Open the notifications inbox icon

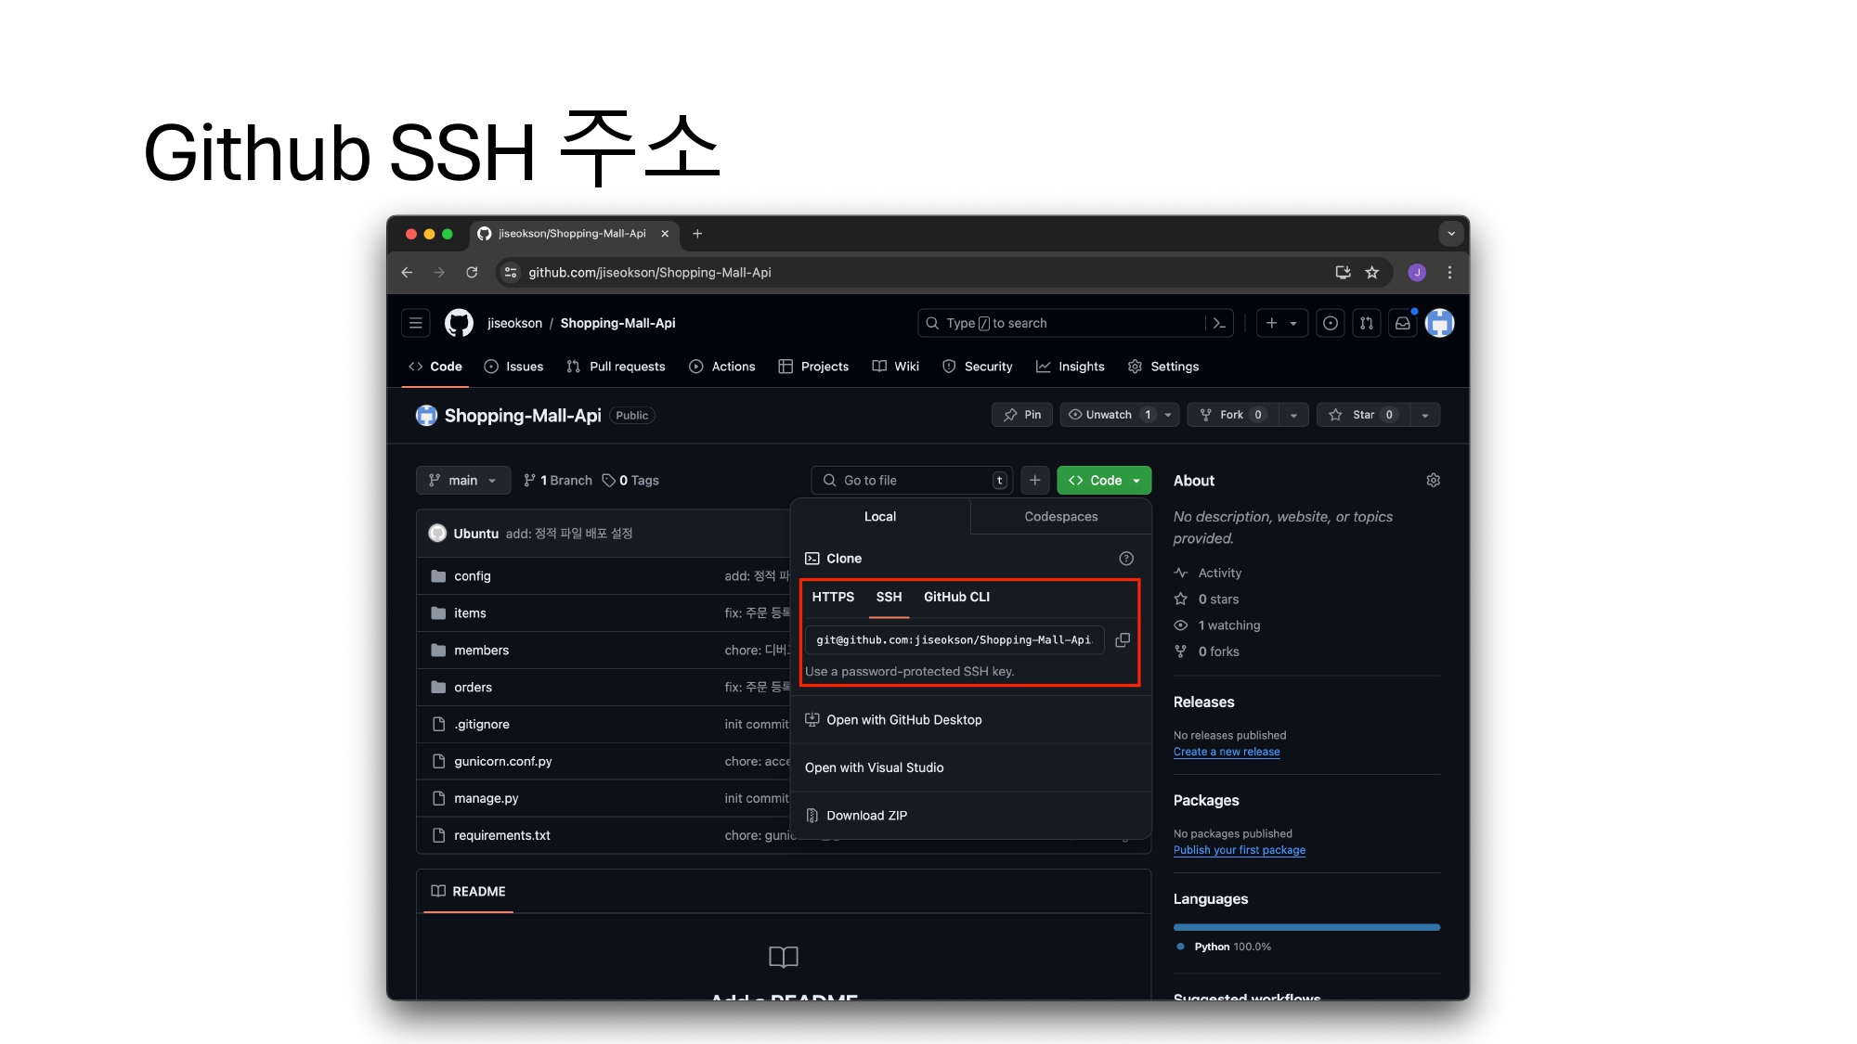click(x=1403, y=323)
